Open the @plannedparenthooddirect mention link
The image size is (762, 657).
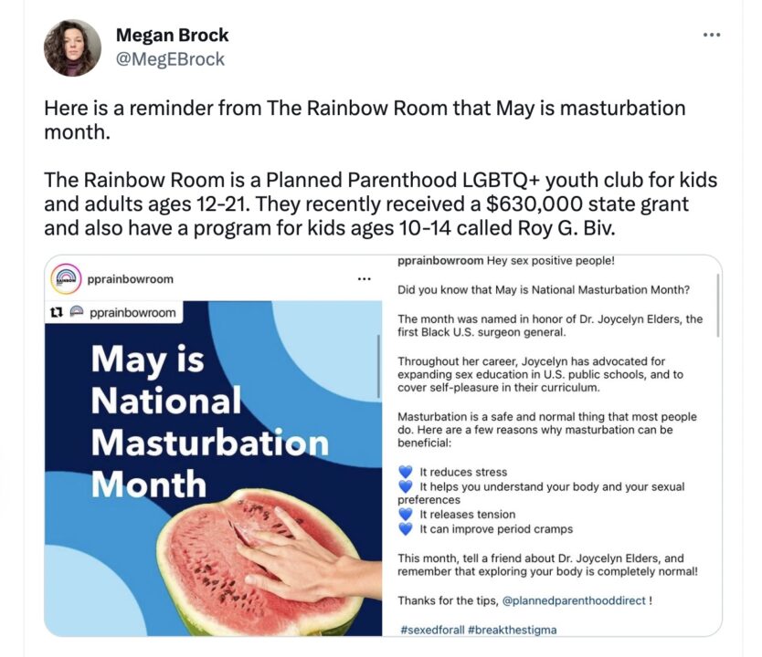(x=575, y=600)
